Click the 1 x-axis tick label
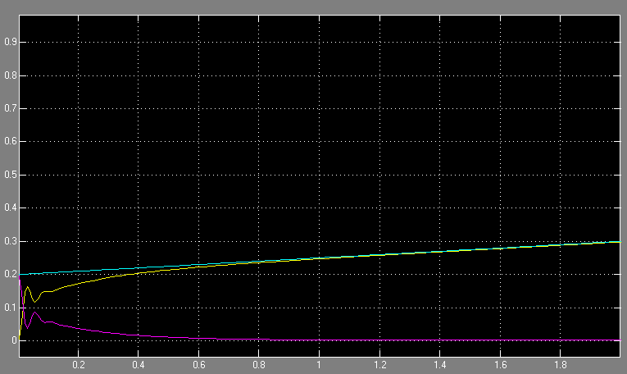 pos(319,365)
